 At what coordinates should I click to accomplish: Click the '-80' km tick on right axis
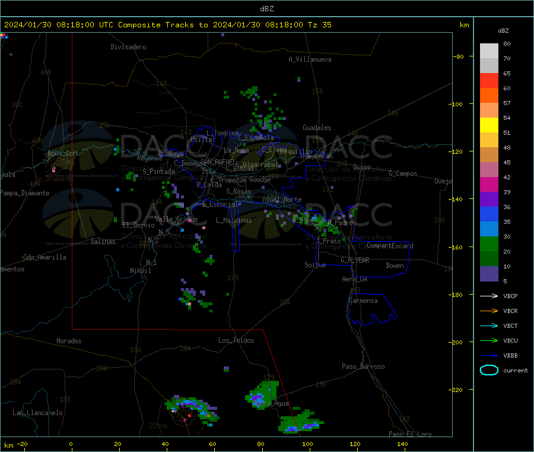coord(459,56)
